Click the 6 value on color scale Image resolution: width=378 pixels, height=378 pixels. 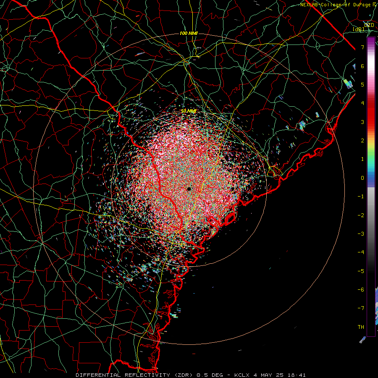362,66
